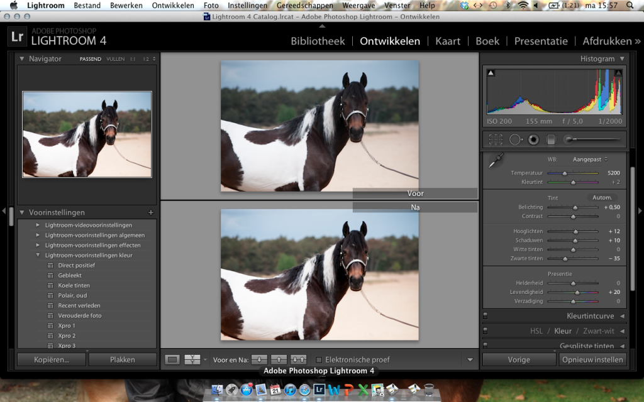Open PowerPoint from the Dock
The height and width of the screenshot is (402, 644).
click(x=348, y=389)
